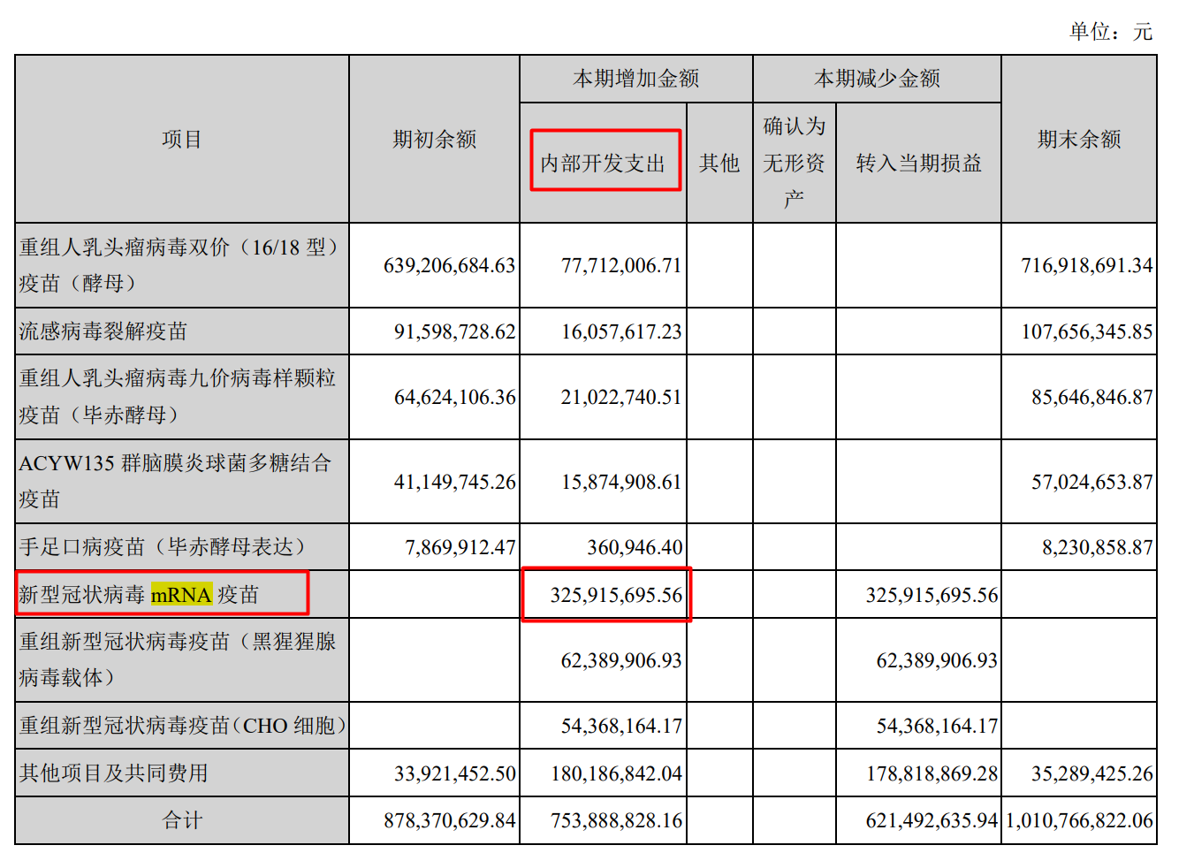Select the value 64,624,106.36
This screenshot has height=853, width=1194.
click(x=454, y=397)
